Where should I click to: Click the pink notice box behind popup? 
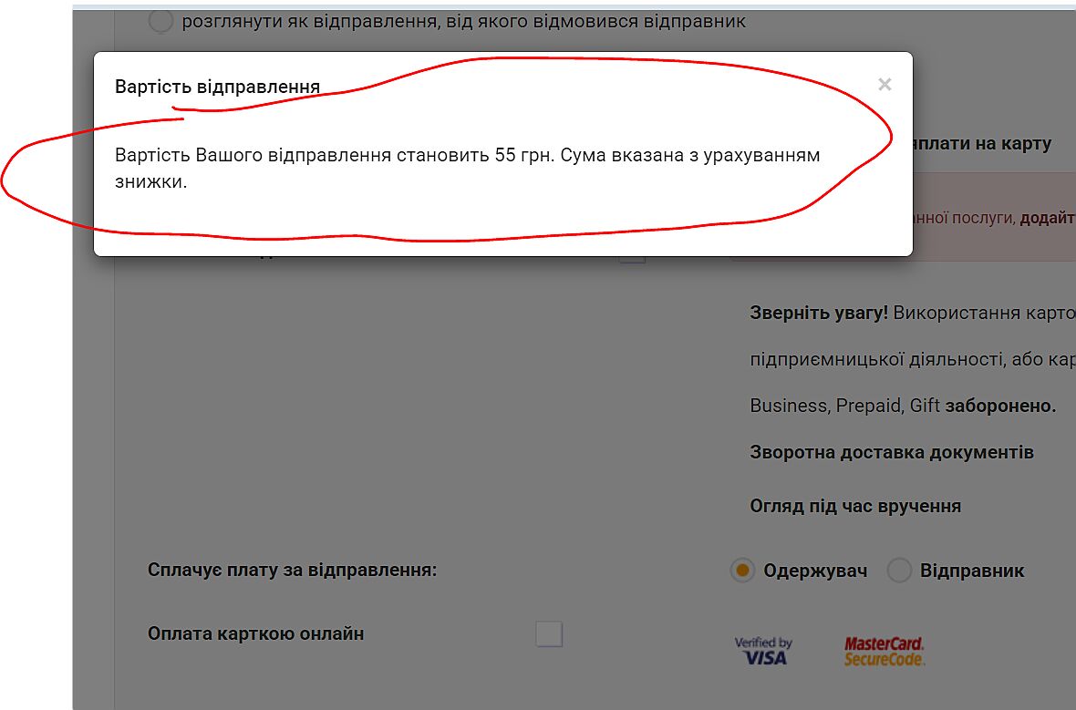click(x=994, y=217)
